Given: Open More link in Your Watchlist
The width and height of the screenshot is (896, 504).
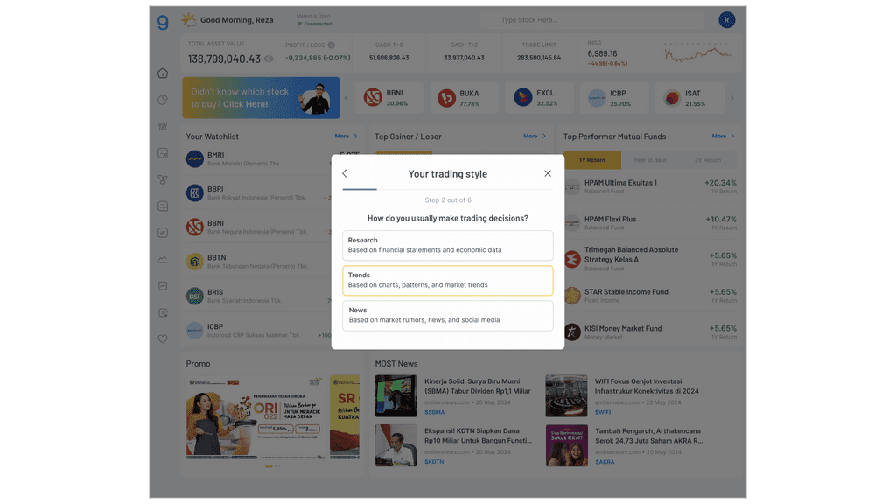Looking at the screenshot, I should click(346, 136).
